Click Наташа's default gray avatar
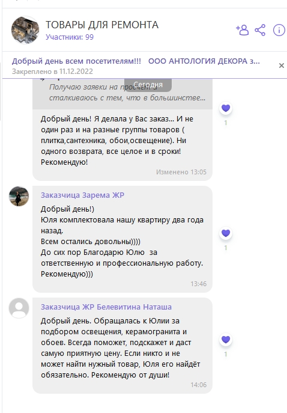Image resolution: width=287 pixels, height=413 pixels. click(x=19, y=308)
